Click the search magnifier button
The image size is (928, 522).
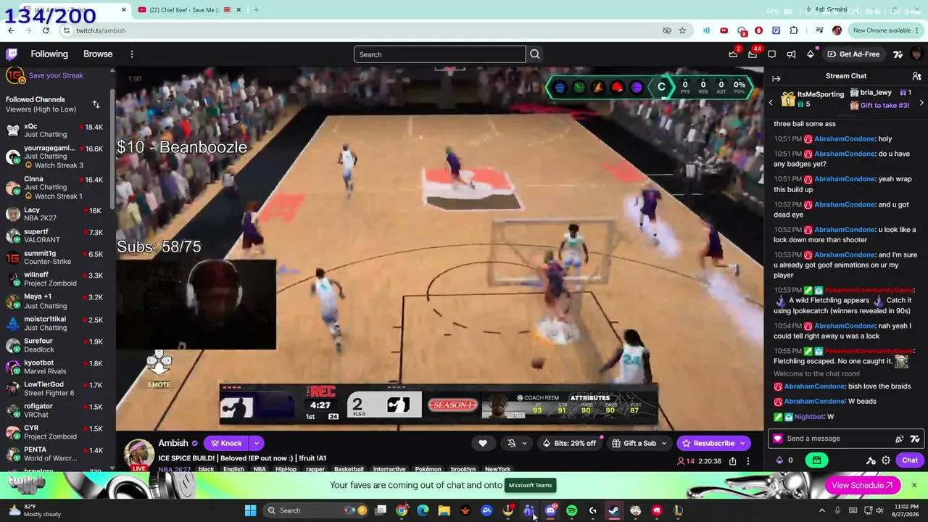pos(535,54)
